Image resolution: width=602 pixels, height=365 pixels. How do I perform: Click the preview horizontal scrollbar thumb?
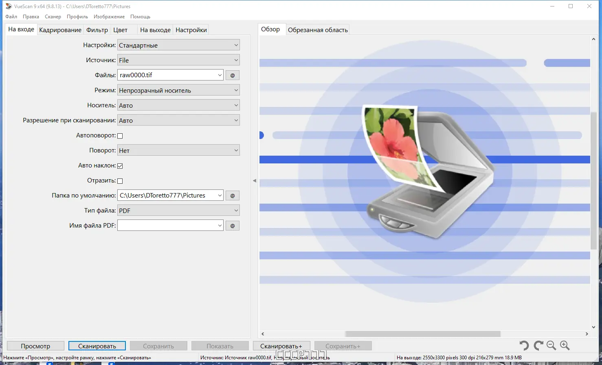pyautogui.click(x=423, y=334)
